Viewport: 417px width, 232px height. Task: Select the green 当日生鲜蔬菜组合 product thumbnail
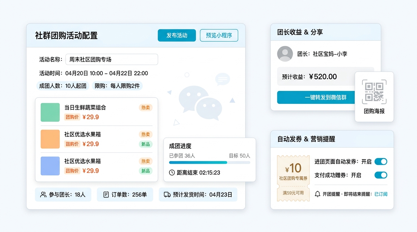pos(50,112)
